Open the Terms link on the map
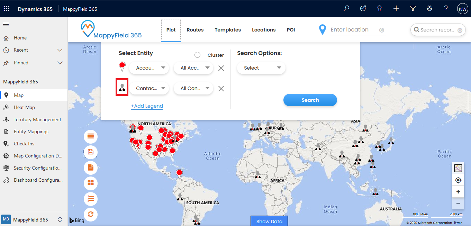The image size is (471, 226). (x=458, y=223)
